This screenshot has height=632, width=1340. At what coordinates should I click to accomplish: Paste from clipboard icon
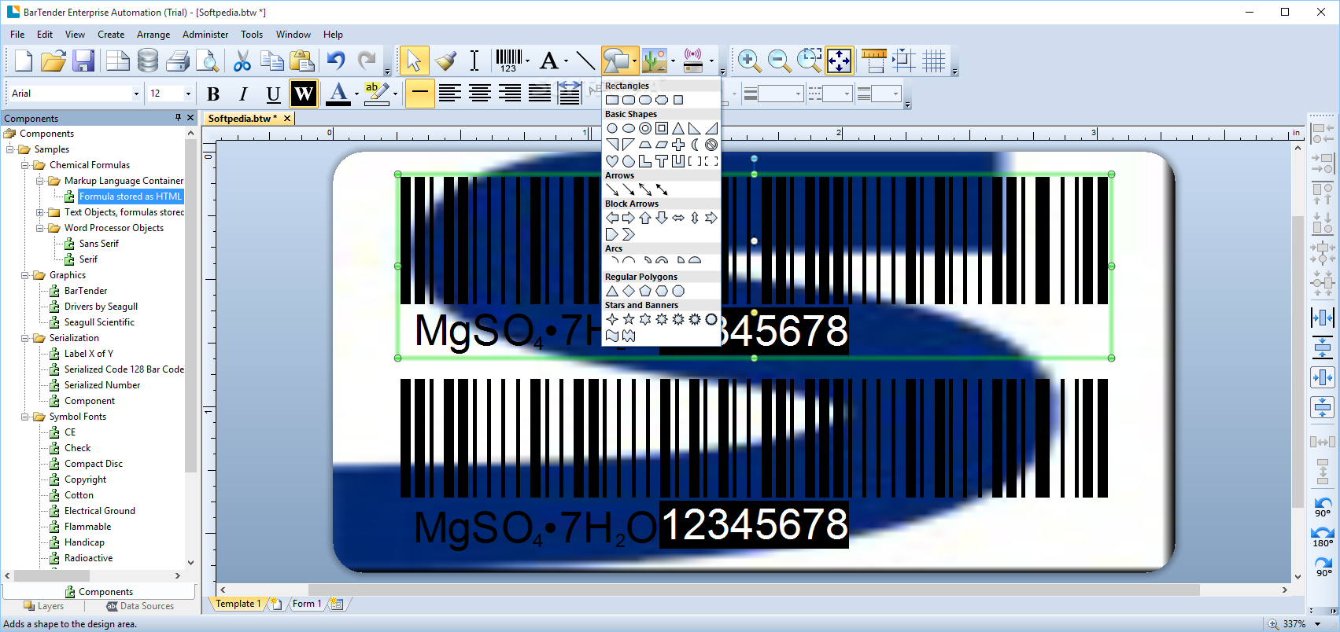[x=301, y=61]
